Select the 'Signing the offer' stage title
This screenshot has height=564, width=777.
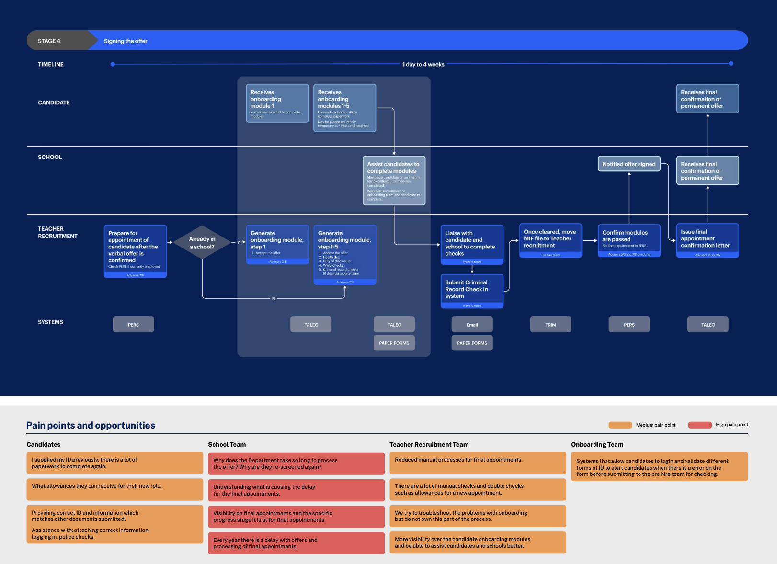[126, 41]
